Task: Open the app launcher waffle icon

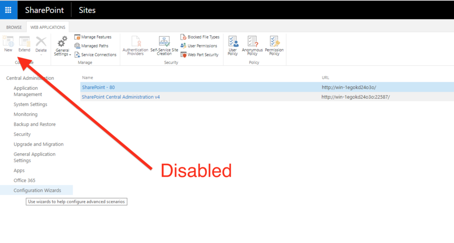Action: click(x=8, y=10)
